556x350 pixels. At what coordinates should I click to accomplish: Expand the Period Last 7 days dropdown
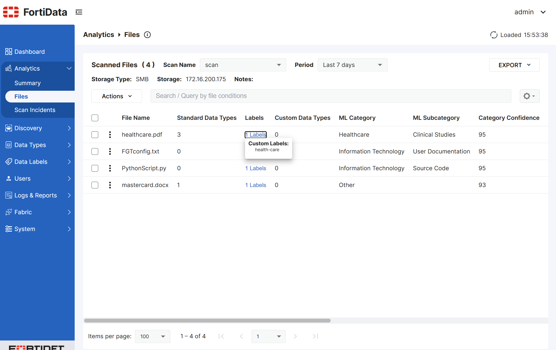(352, 65)
